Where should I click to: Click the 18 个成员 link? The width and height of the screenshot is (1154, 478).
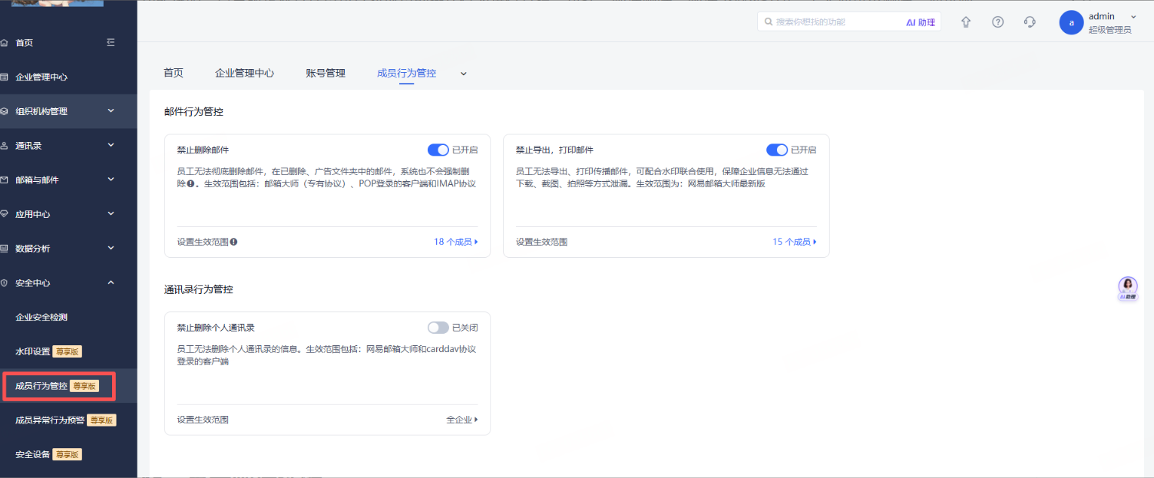coord(456,242)
